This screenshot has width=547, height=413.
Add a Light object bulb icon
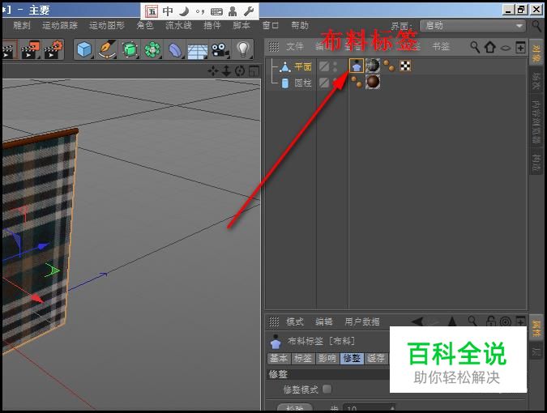[243, 49]
